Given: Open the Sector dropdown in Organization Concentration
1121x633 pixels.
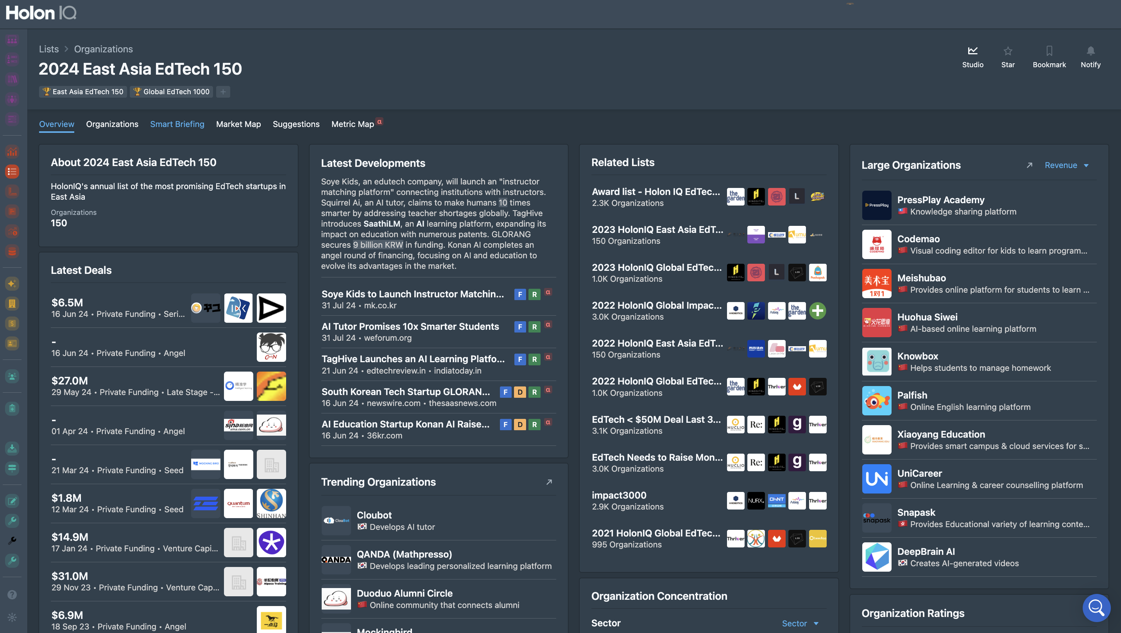Looking at the screenshot, I should pos(800,624).
